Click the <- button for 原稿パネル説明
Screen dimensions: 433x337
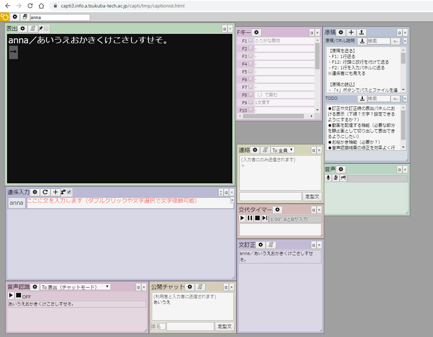click(395, 41)
